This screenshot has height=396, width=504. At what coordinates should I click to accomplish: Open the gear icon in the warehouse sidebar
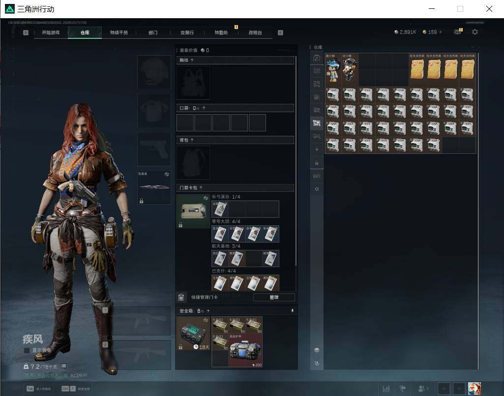[317, 189]
